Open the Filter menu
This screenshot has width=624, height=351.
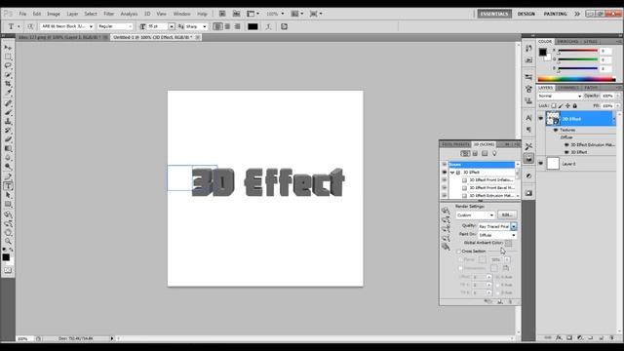108,14
